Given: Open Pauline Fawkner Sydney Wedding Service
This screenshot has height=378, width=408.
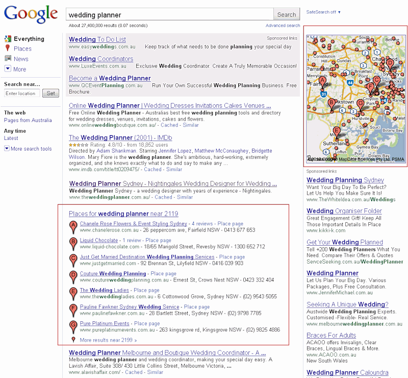Looking at the screenshot, I should pos(130,307).
